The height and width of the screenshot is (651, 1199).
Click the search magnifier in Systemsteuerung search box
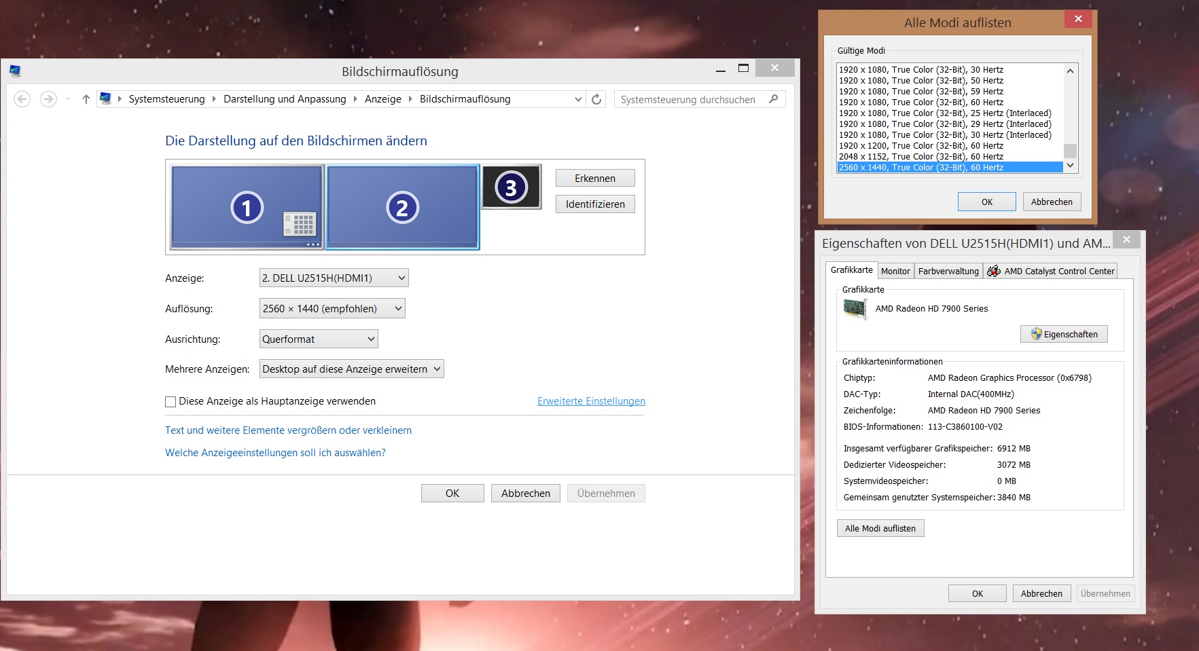pyautogui.click(x=774, y=99)
